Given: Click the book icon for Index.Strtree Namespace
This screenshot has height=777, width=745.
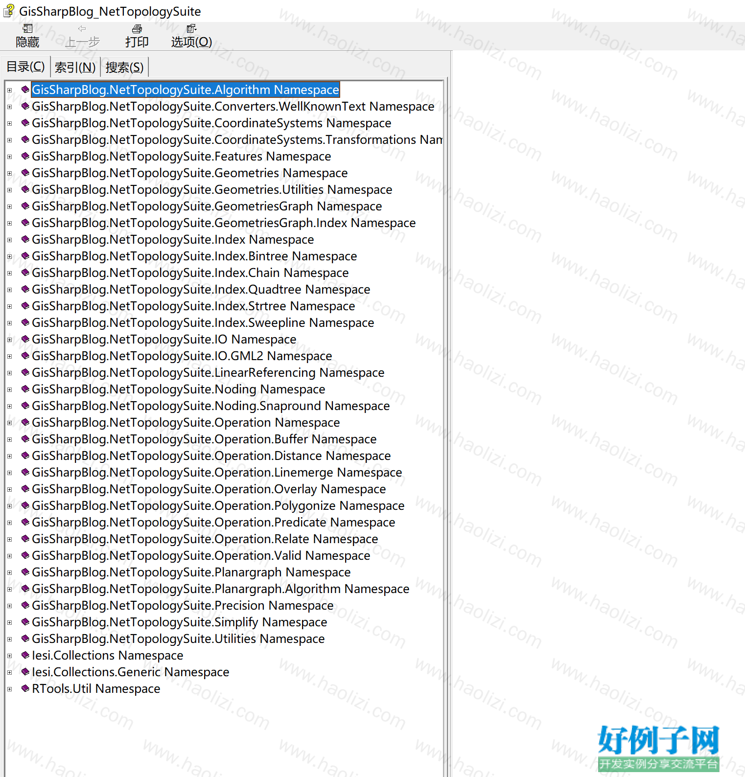Looking at the screenshot, I should pyautogui.click(x=25, y=306).
